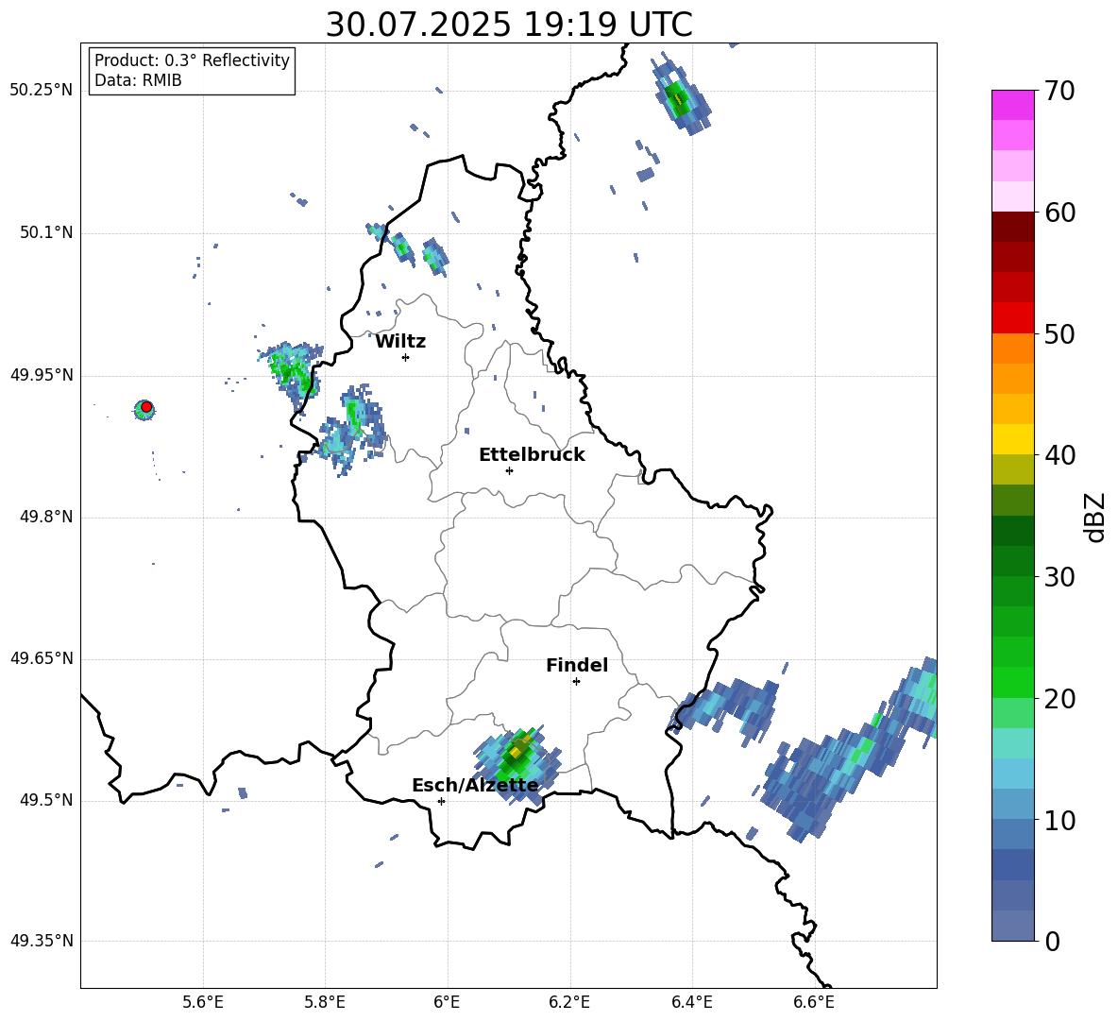Click the bright red colorbar swatch above 50
This screenshot has width=1118, height=1021.
pyautogui.click(x=1012, y=318)
